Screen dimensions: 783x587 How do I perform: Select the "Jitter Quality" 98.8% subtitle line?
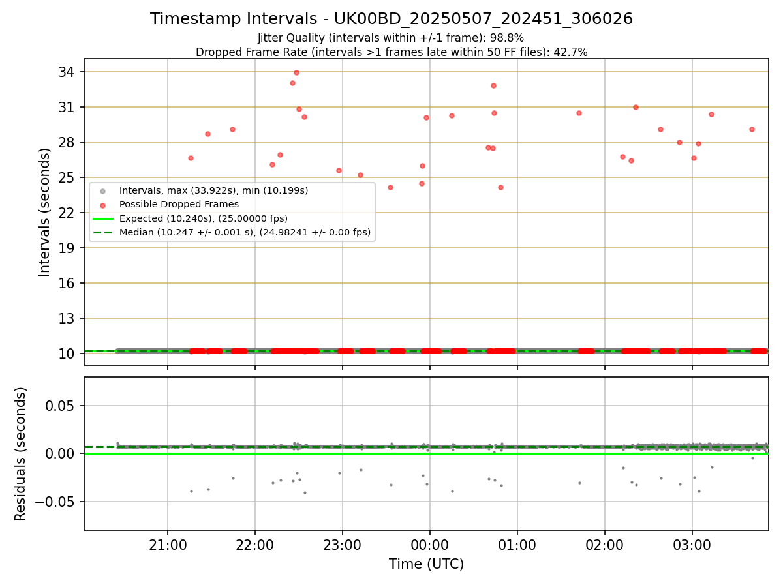coord(391,38)
